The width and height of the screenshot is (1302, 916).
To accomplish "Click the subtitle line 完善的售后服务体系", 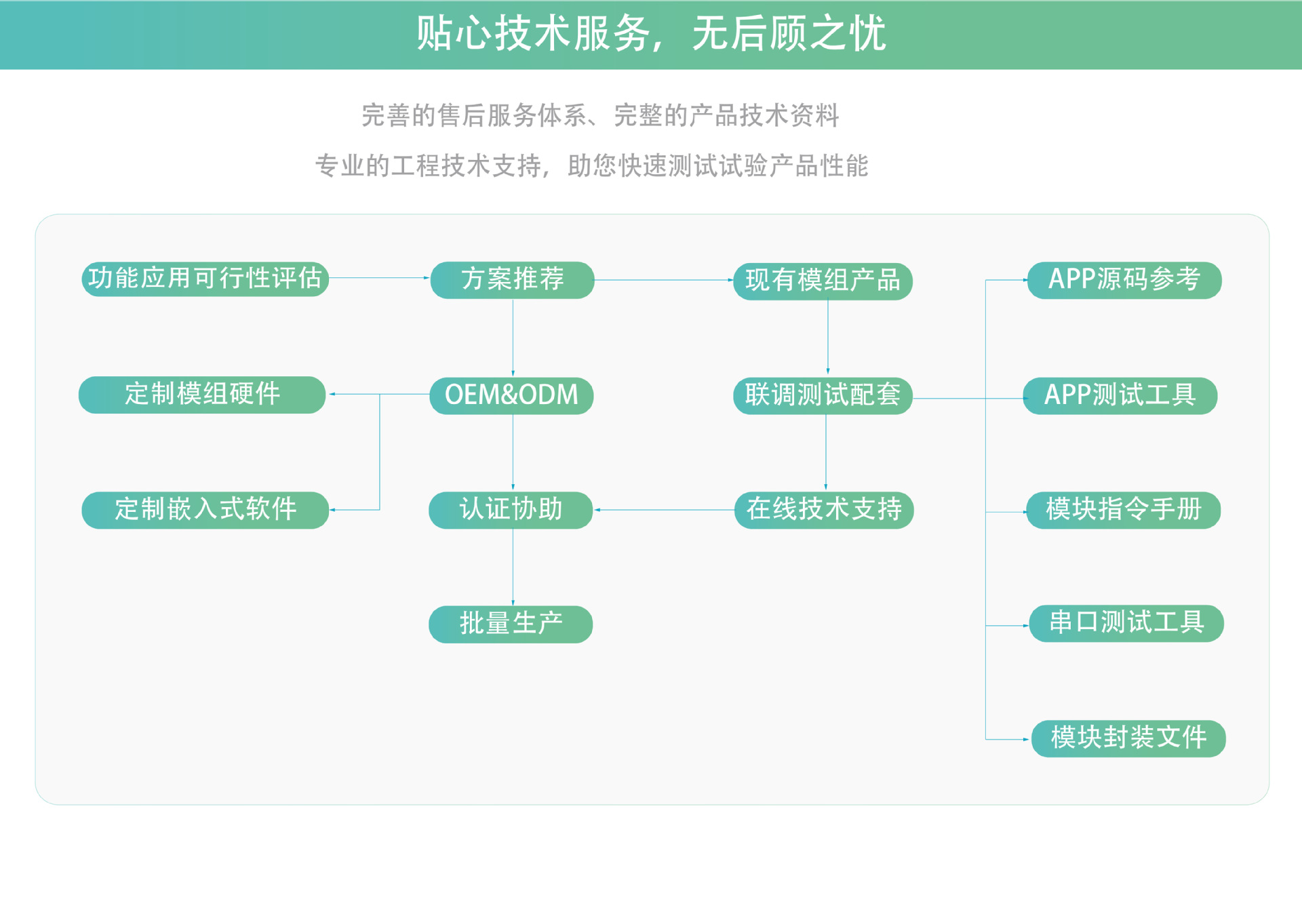I will coord(600,115).
